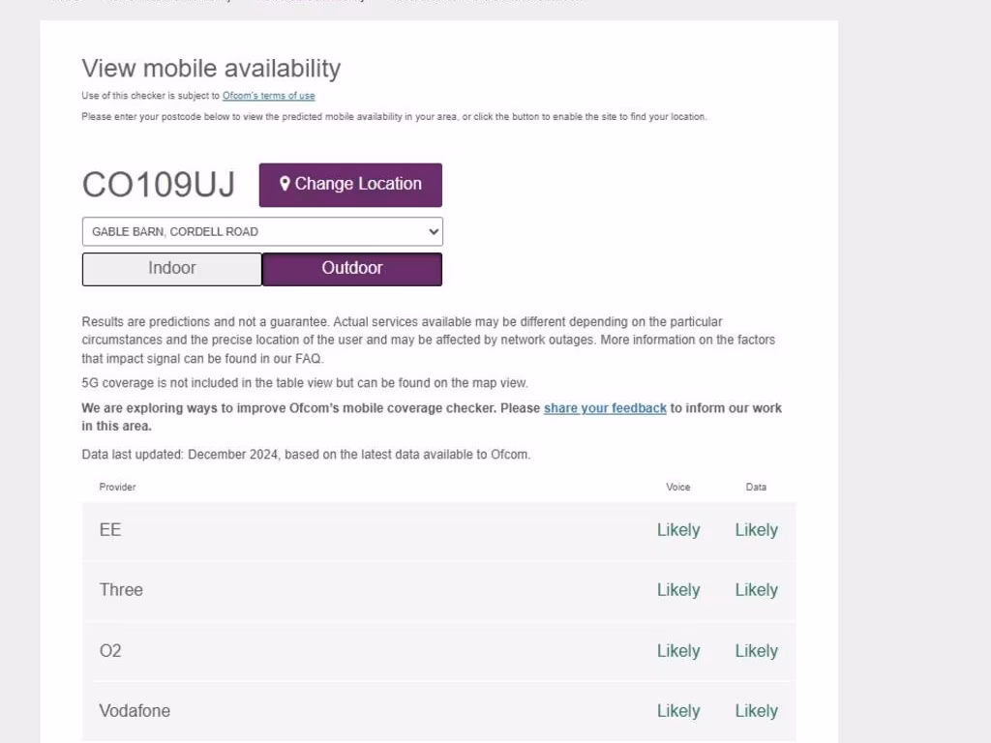Click the address dropdown chevron arrow

click(x=432, y=232)
